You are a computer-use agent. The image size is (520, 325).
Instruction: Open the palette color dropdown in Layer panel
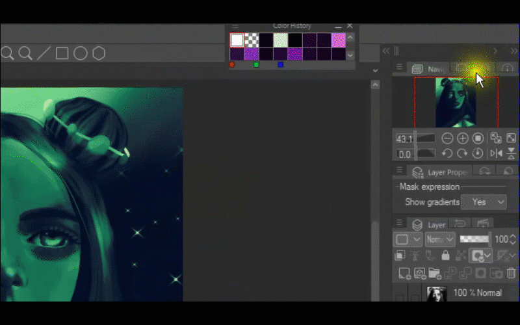tap(408, 239)
